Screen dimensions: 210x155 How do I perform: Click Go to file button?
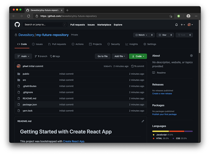point(103,56)
